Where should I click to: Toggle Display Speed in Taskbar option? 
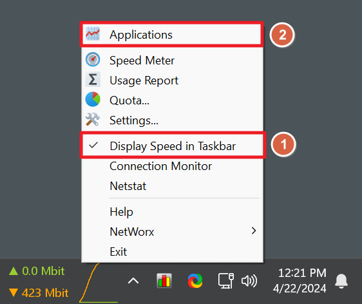(173, 146)
